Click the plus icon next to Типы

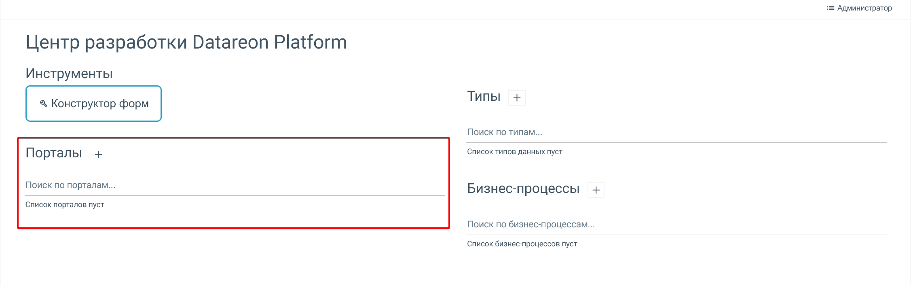click(x=517, y=98)
